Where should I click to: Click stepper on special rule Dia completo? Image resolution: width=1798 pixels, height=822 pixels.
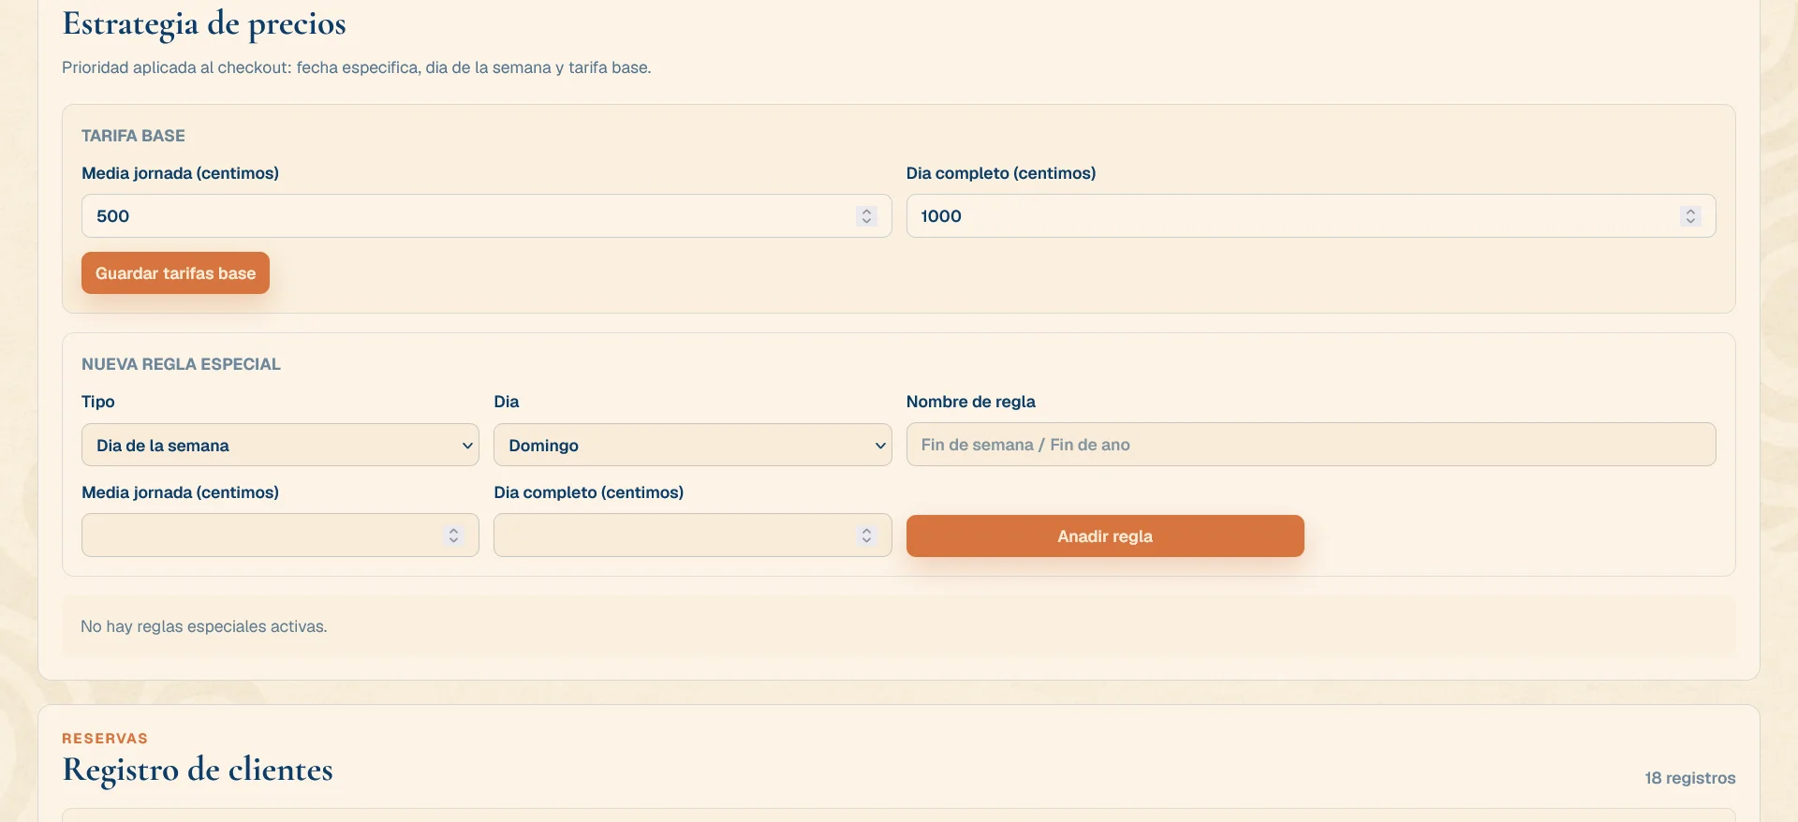pos(866,536)
